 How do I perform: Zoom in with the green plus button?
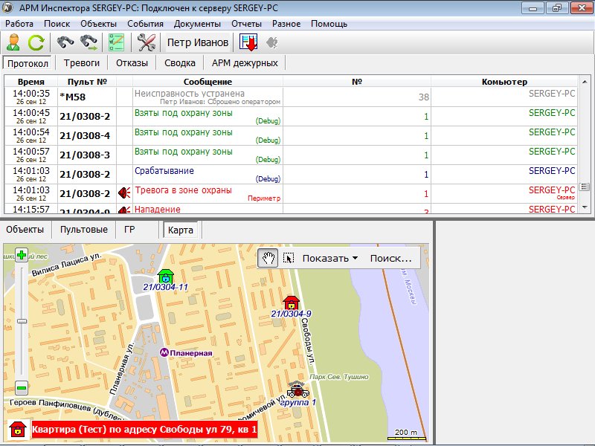(x=22, y=255)
